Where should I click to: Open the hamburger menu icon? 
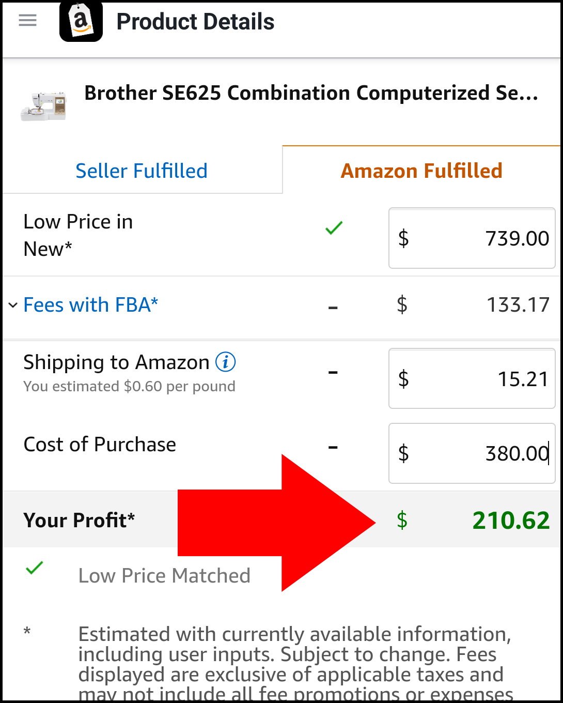[28, 20]
